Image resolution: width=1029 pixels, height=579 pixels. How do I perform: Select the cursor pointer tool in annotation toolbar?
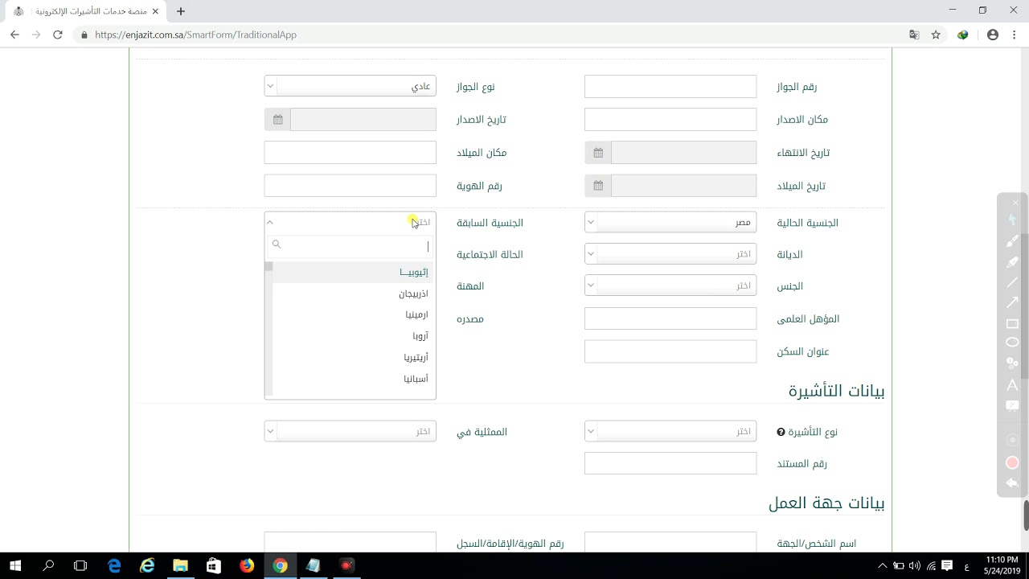coord(1012,220)
